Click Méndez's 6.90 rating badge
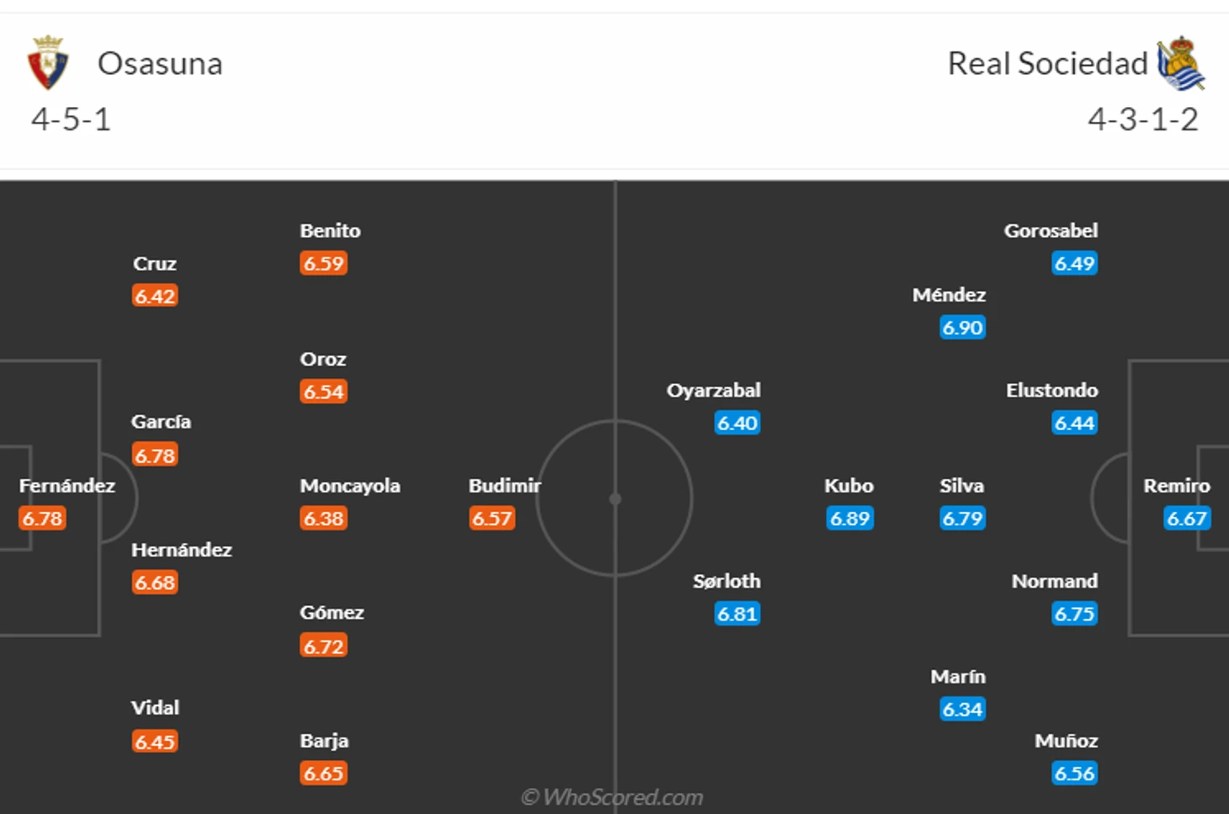 click(962, 327)
